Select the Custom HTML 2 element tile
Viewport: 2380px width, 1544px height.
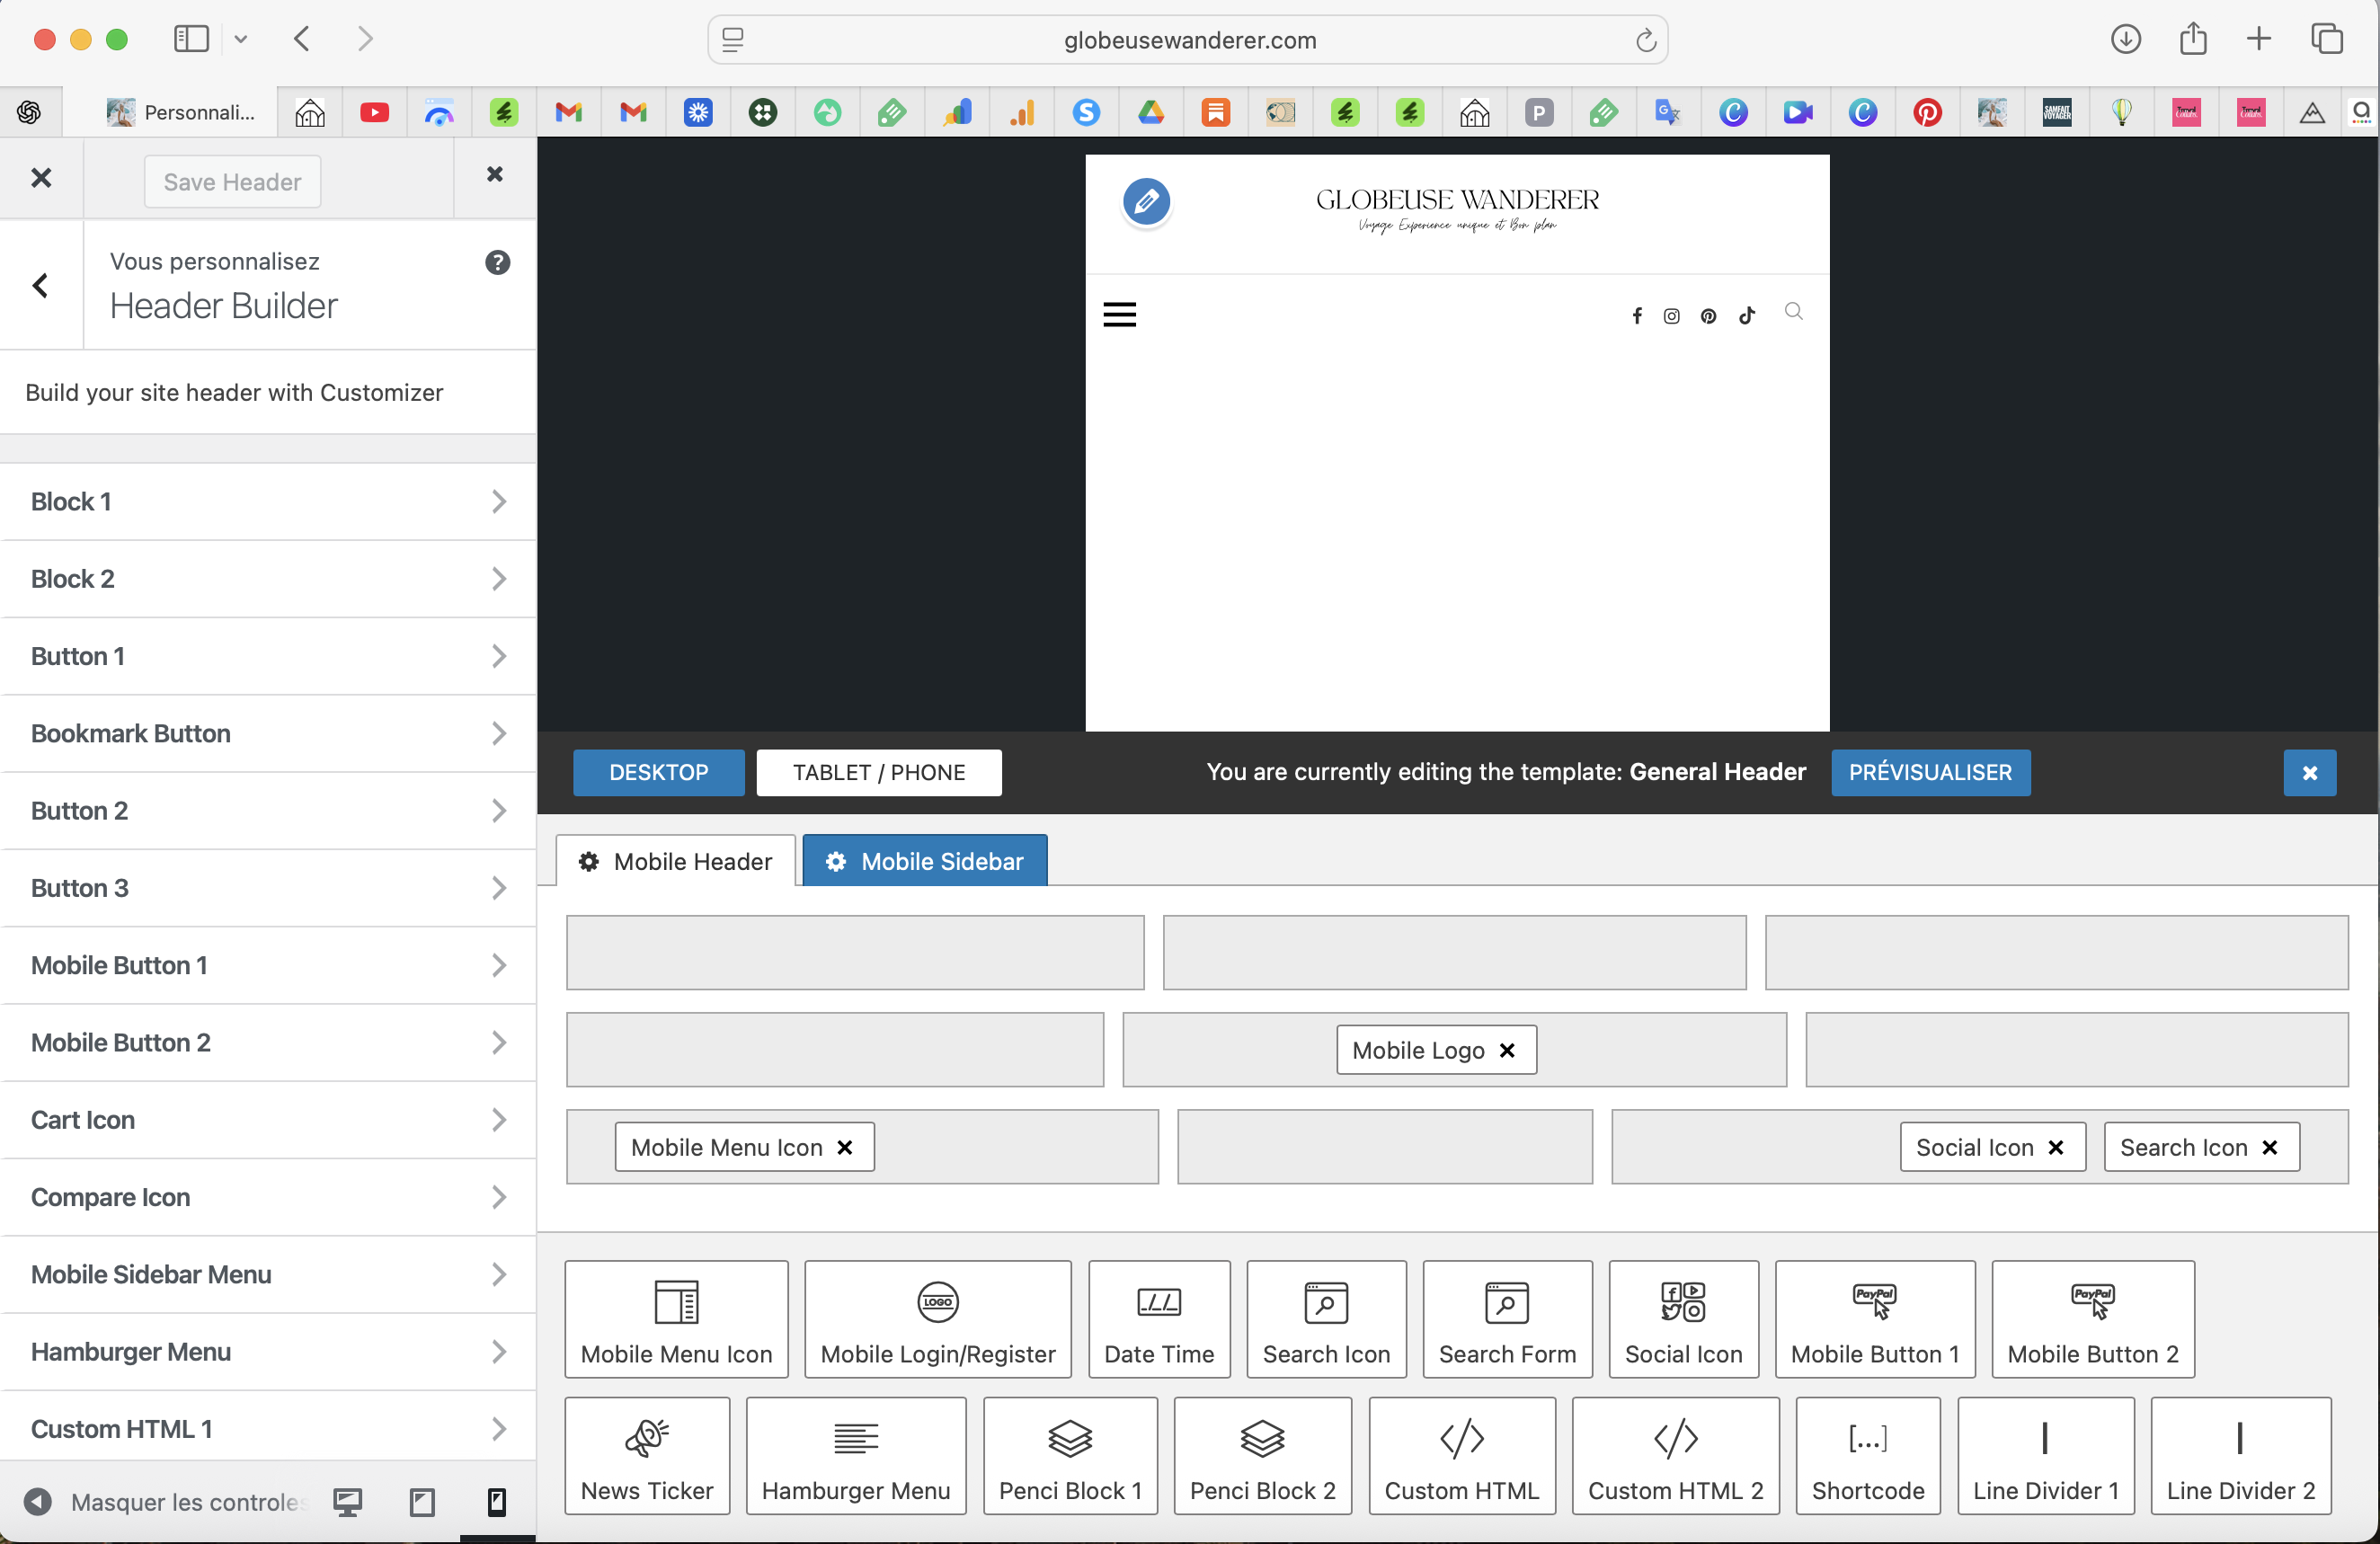(1674, 1455)
